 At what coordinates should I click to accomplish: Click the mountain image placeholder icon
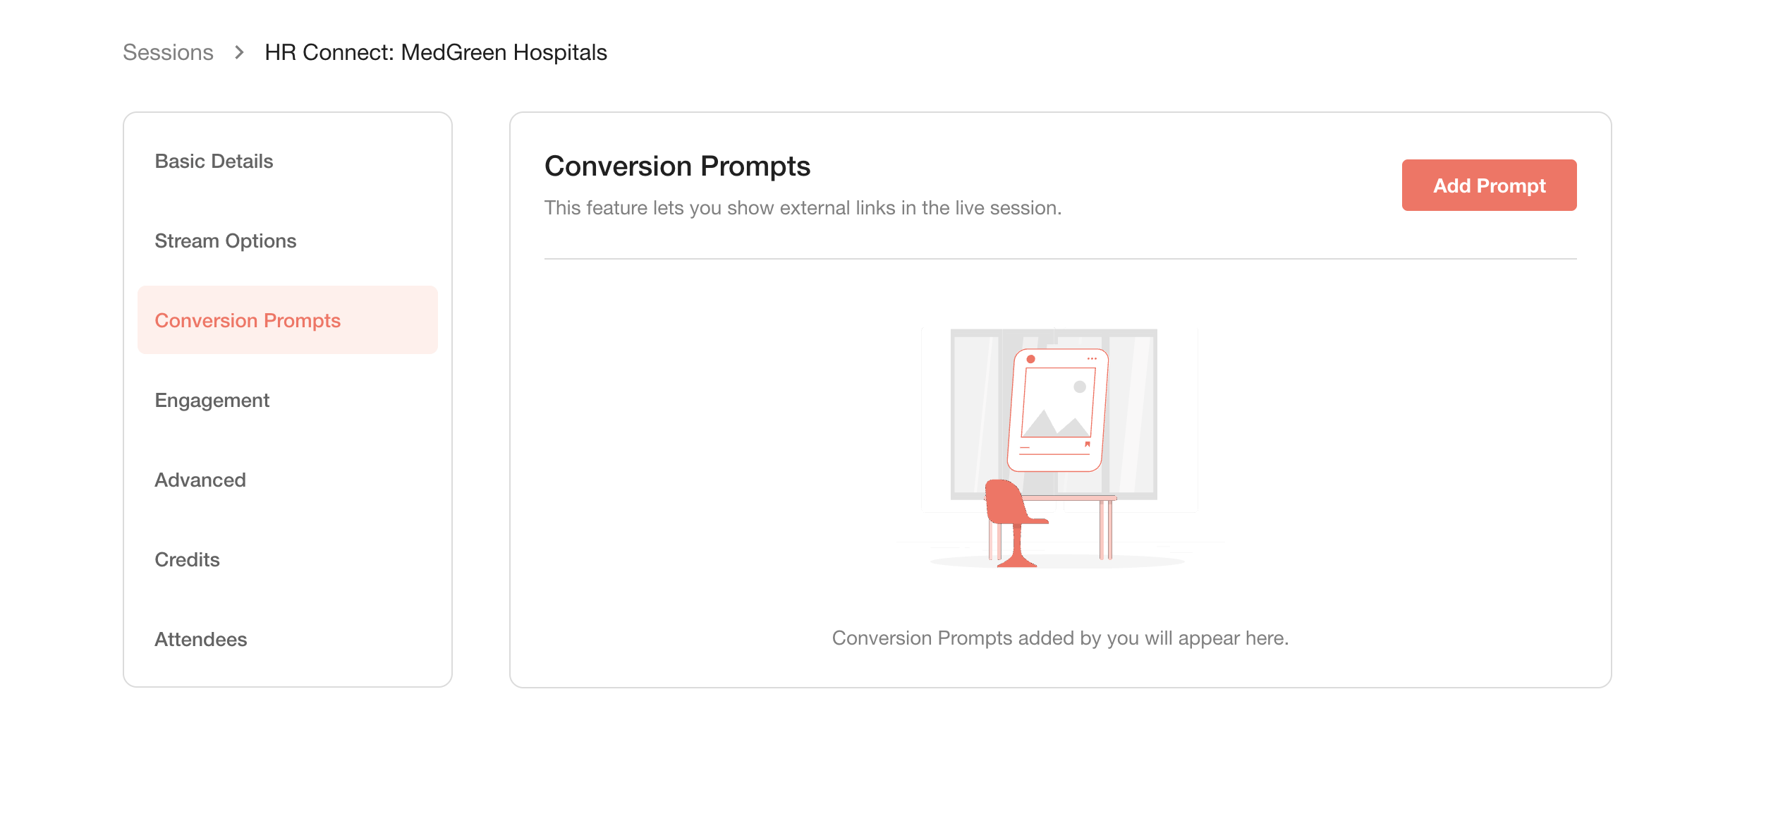pyautogui.click(x=1057, y=422)
